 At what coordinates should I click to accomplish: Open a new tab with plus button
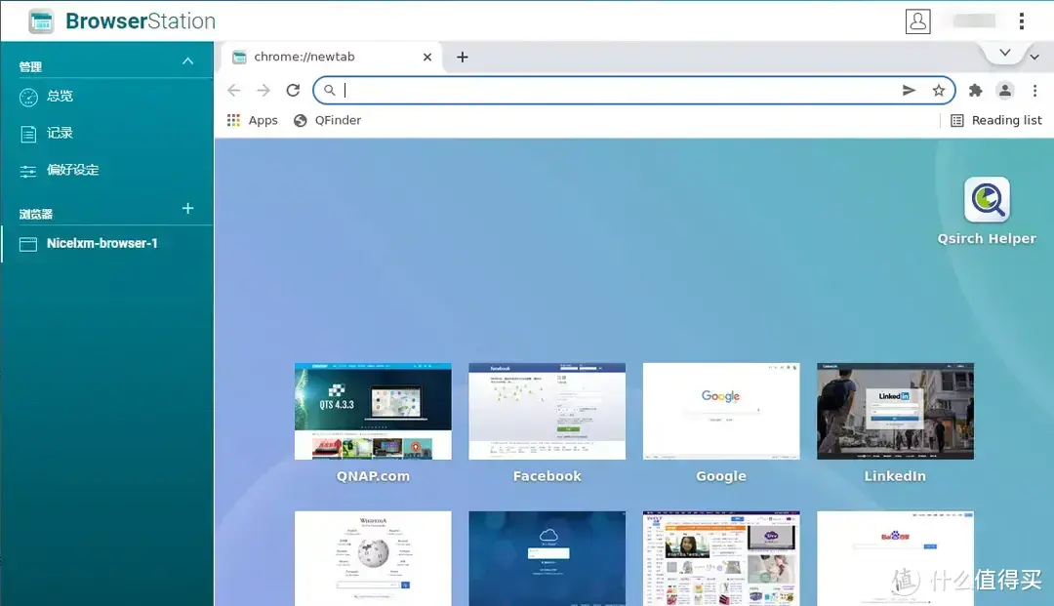(463, 58)
